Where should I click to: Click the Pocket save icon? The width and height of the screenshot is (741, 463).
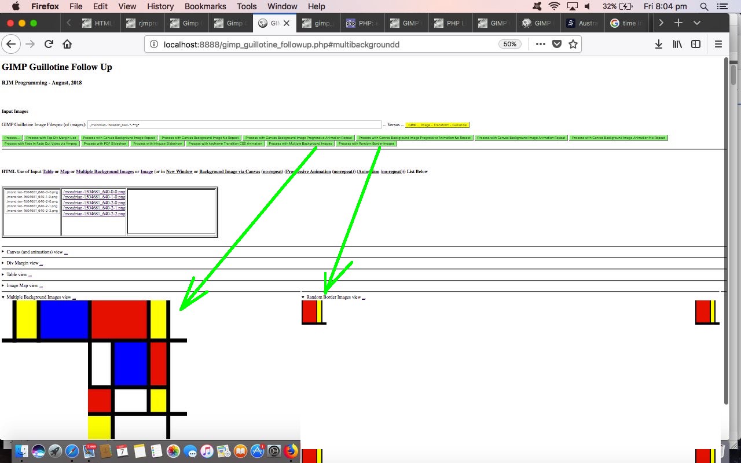[x=557, y=44]
